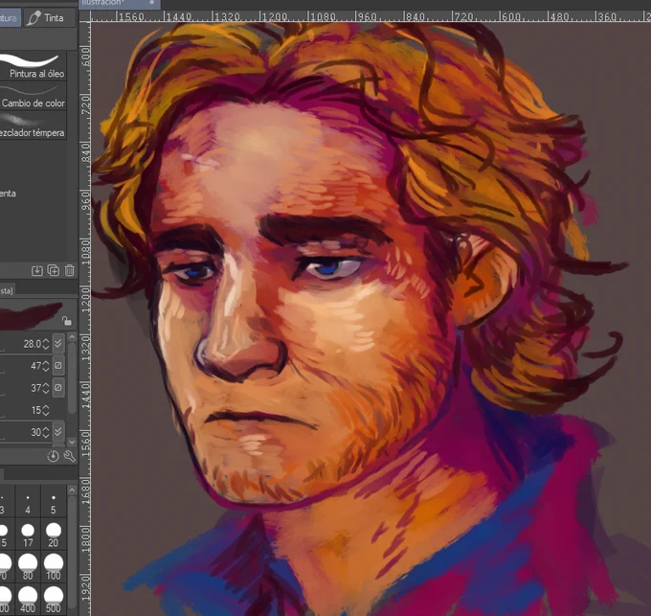Viewport: 651px width, 616px height.
Task: Click the delete sub tool trash icon
Action: point(69,270)
